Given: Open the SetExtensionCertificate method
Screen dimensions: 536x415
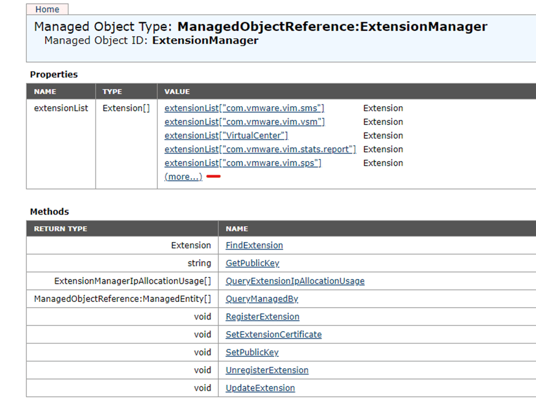Looking at the screenshot, I should pyautogui.click(x=273, y=335).
